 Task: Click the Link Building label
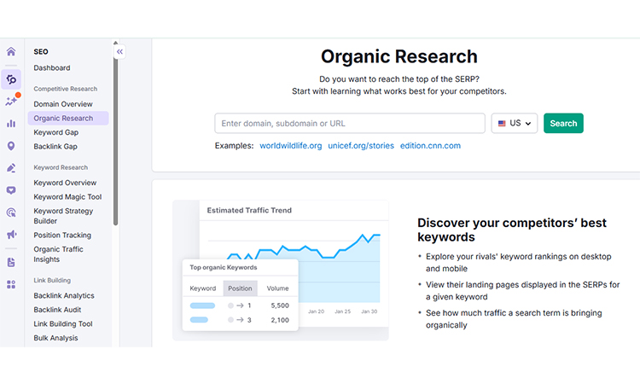click(x=52, y=281)
